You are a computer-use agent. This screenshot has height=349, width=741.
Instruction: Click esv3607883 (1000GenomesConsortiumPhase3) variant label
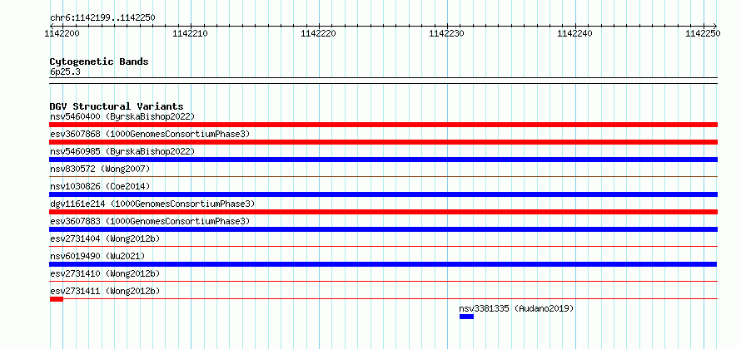click(x=150, y=221)
